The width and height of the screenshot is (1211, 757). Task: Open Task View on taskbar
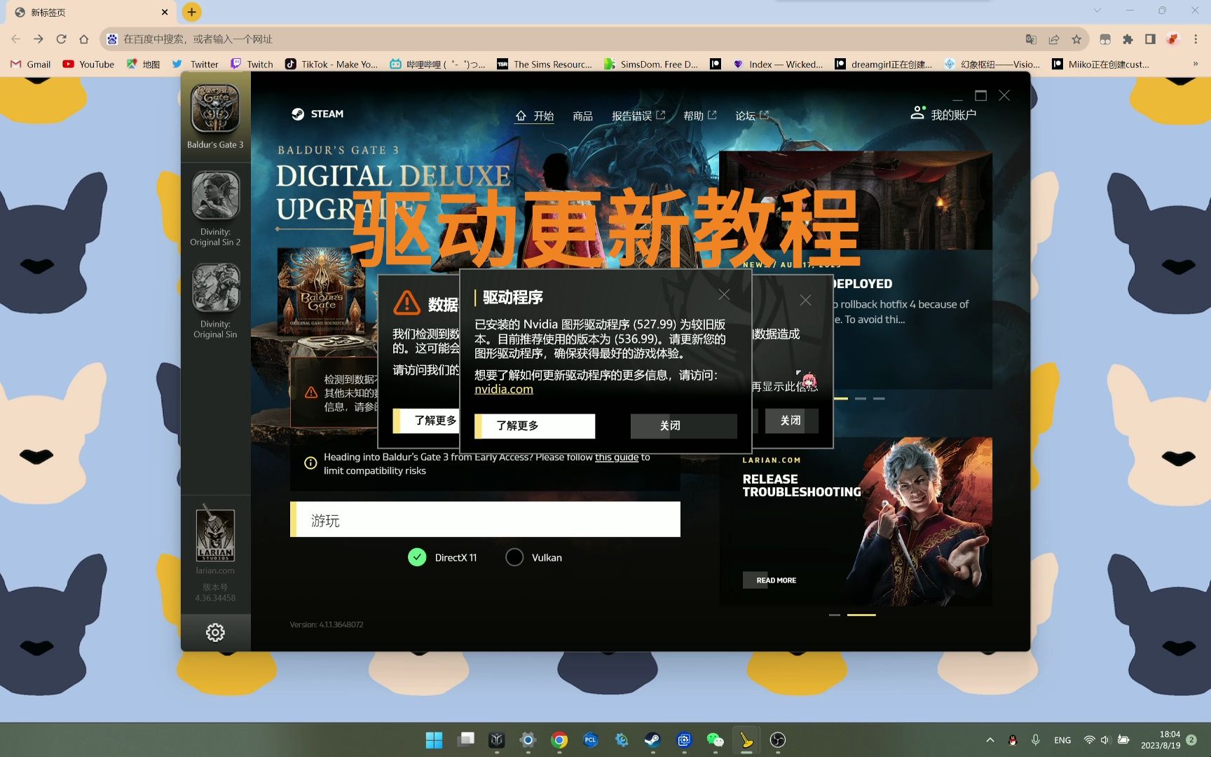coord(466,740)
